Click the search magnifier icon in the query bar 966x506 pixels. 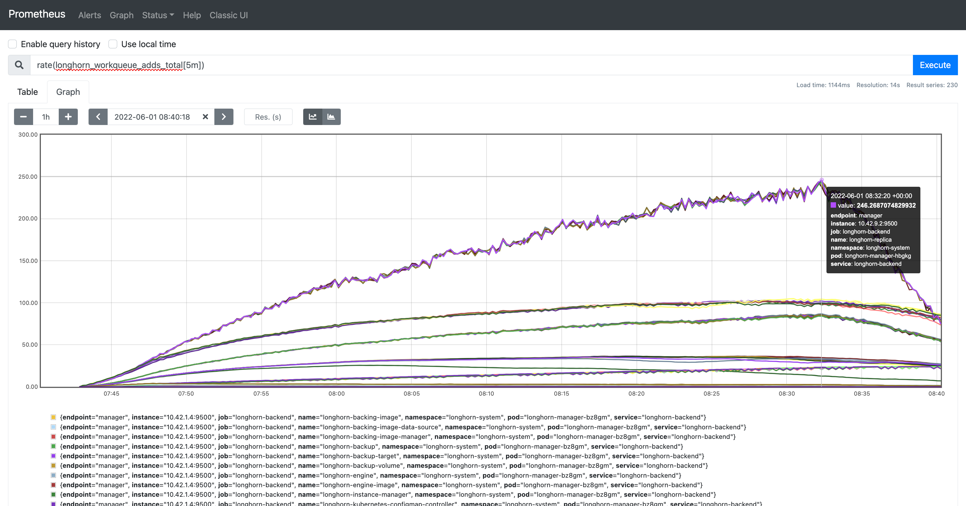click(19, 64)
